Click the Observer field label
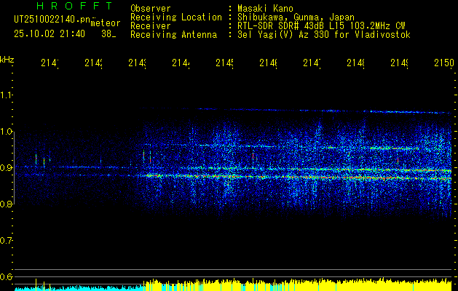Viewport: 458px width, 291px height. [151, 8]
